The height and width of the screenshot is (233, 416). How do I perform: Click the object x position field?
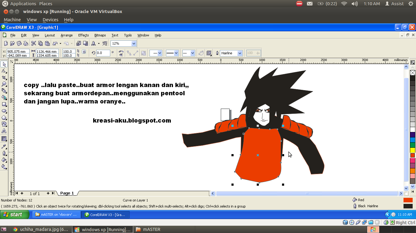coord(18,52)
